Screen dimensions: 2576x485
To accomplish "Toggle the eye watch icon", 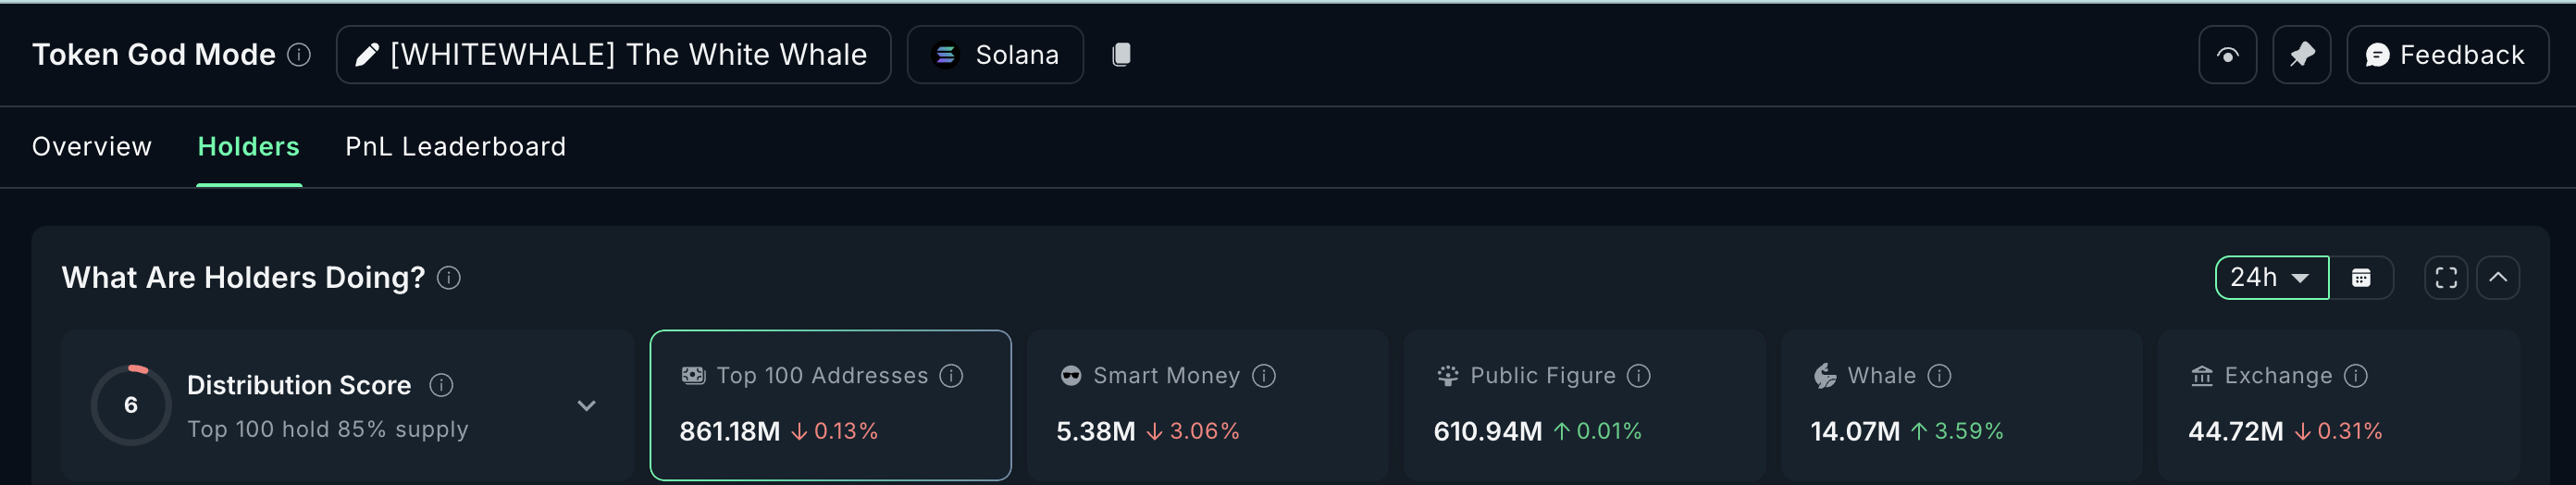I will (2227, 55).
